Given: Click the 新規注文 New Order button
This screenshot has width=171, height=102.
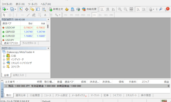Looking at the screenshot, I should tap(56, 9).
